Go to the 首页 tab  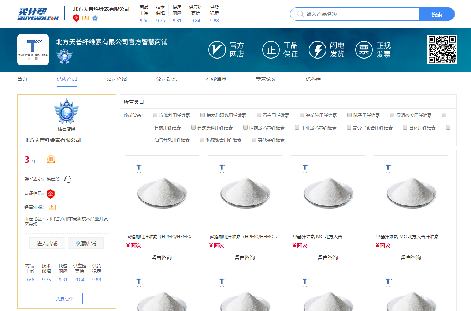click(x=22, y=79)
